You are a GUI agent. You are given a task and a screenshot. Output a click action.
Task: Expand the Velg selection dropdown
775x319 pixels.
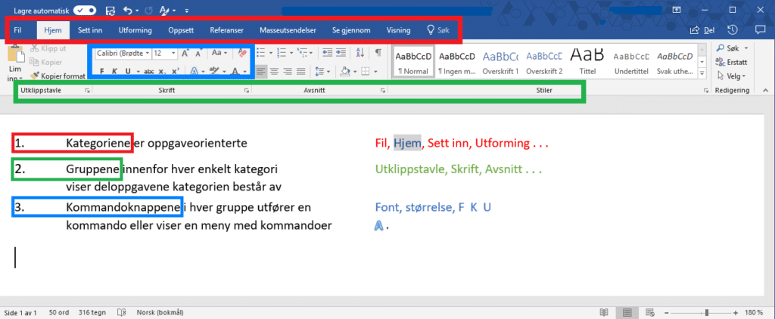(733, 76)
